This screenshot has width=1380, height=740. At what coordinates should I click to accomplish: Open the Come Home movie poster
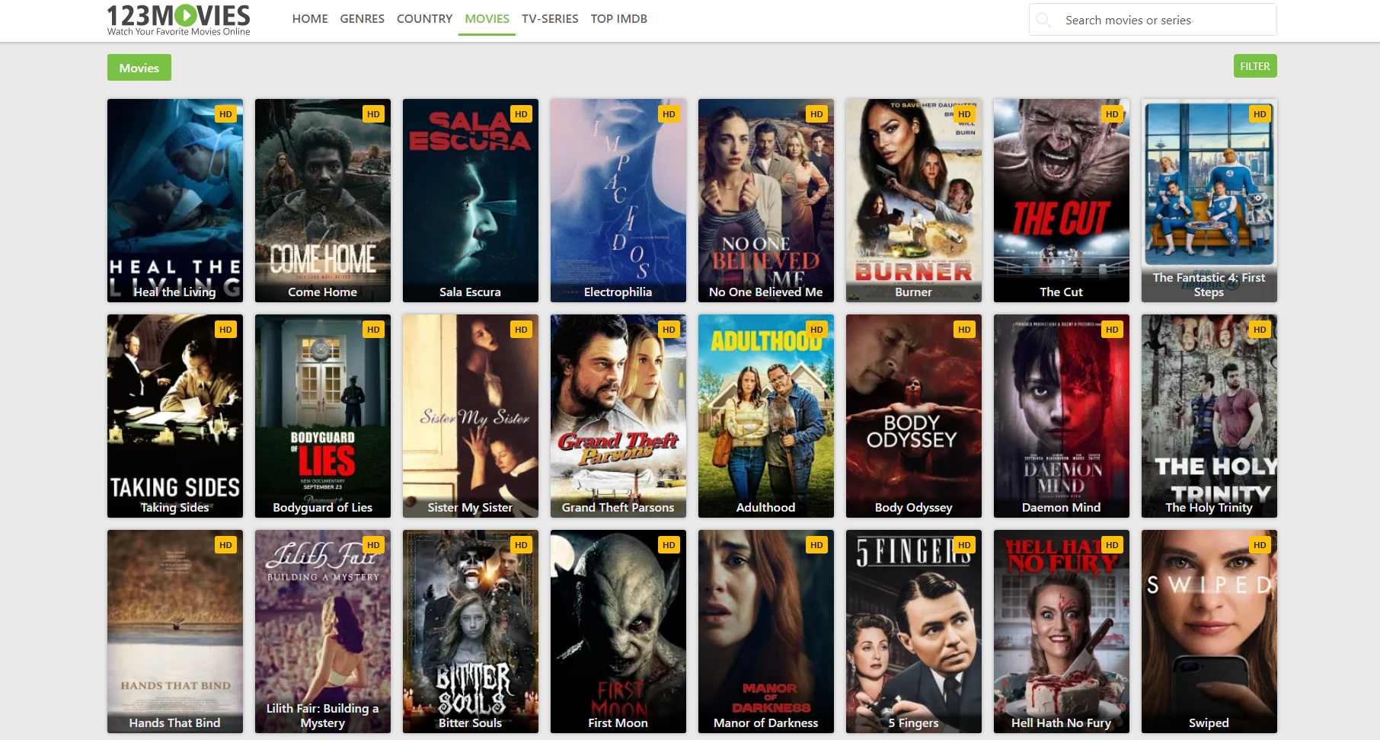(x=323, y=199)
